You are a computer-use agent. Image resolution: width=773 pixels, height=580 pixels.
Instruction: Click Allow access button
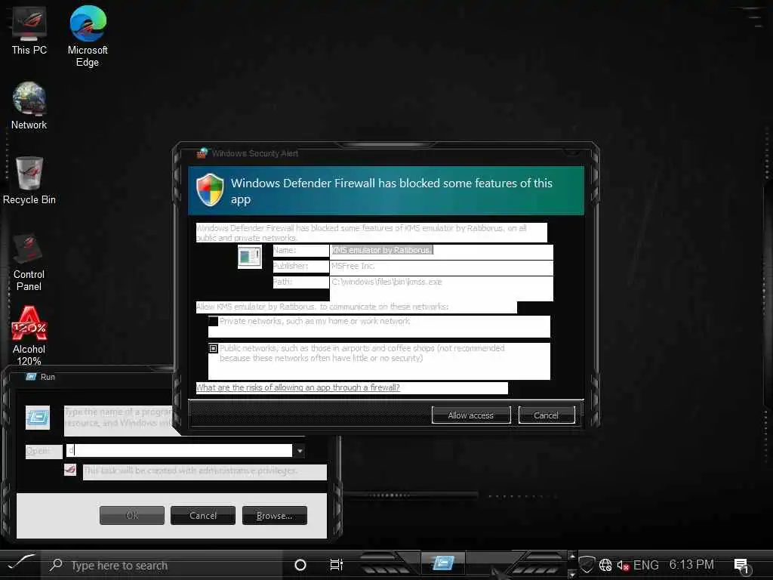click(471, 415)
